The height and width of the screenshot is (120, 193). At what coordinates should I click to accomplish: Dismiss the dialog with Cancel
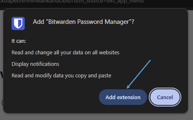click(165, 97)
